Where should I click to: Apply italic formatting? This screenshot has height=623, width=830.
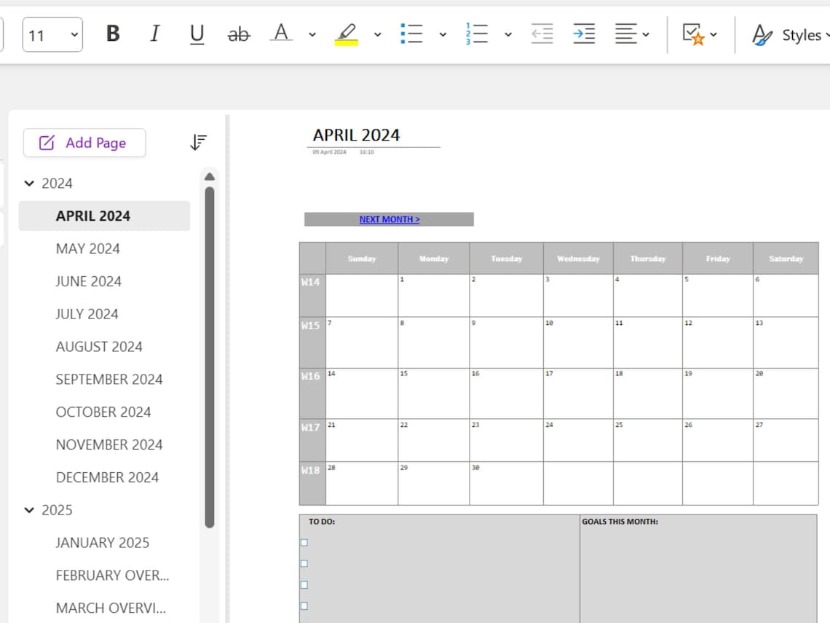coord(154,34)
